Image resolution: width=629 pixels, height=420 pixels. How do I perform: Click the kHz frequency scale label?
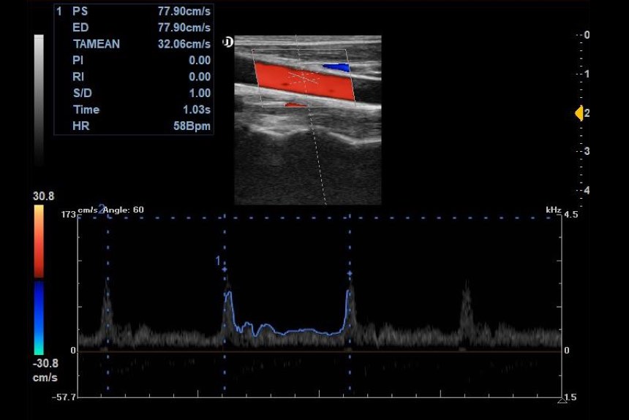point(553,210)
